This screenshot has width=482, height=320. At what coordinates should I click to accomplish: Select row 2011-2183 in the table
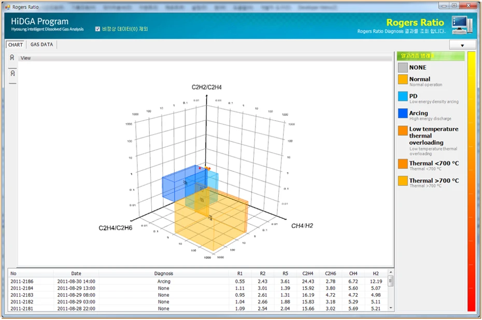(x=198, y=295)
